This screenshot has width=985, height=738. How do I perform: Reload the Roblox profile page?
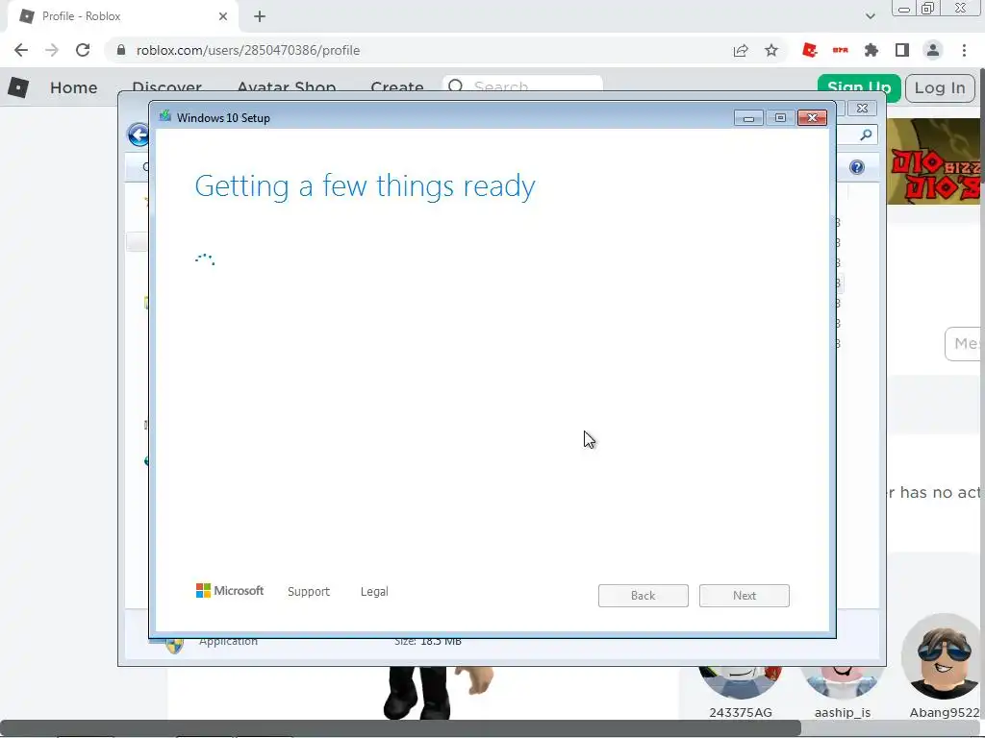pos(83,50)
